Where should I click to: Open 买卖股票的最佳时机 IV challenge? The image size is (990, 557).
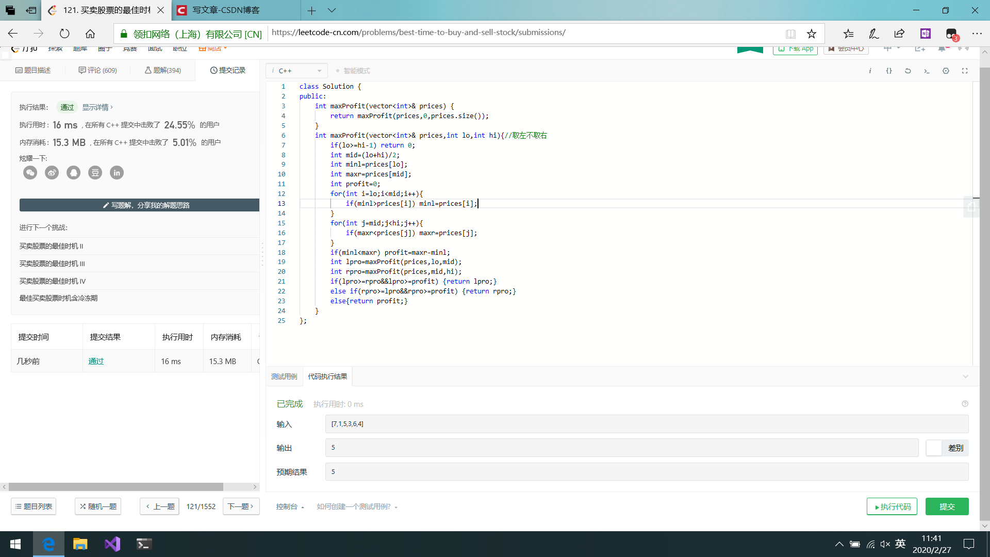(52, 281)
